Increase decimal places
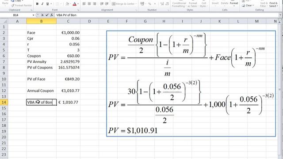The width and height of the screenshot is (283, 159). pos(162,4)
